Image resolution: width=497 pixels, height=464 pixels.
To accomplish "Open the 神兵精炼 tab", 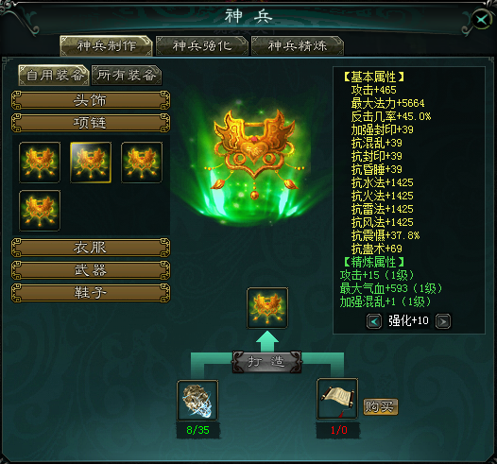I will 298,46.
